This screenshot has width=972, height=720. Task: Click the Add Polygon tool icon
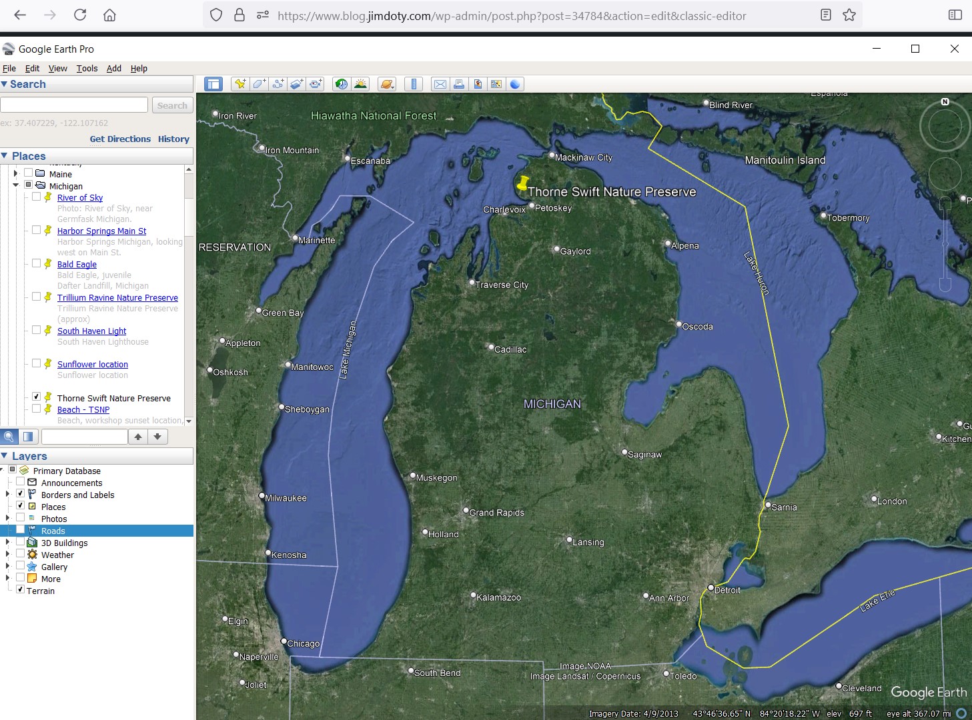pos(259,84)
